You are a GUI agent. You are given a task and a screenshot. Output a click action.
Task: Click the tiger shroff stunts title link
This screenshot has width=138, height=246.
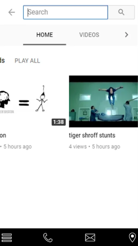coord(92,135)
